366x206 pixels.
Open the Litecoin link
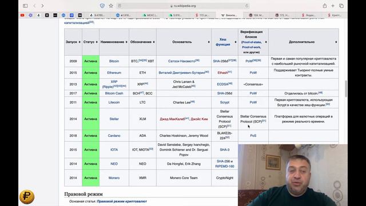coord(114,102)
